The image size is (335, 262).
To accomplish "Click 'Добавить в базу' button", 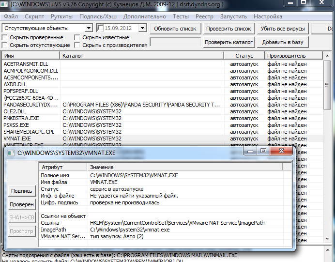I will [x=283, y=42].
